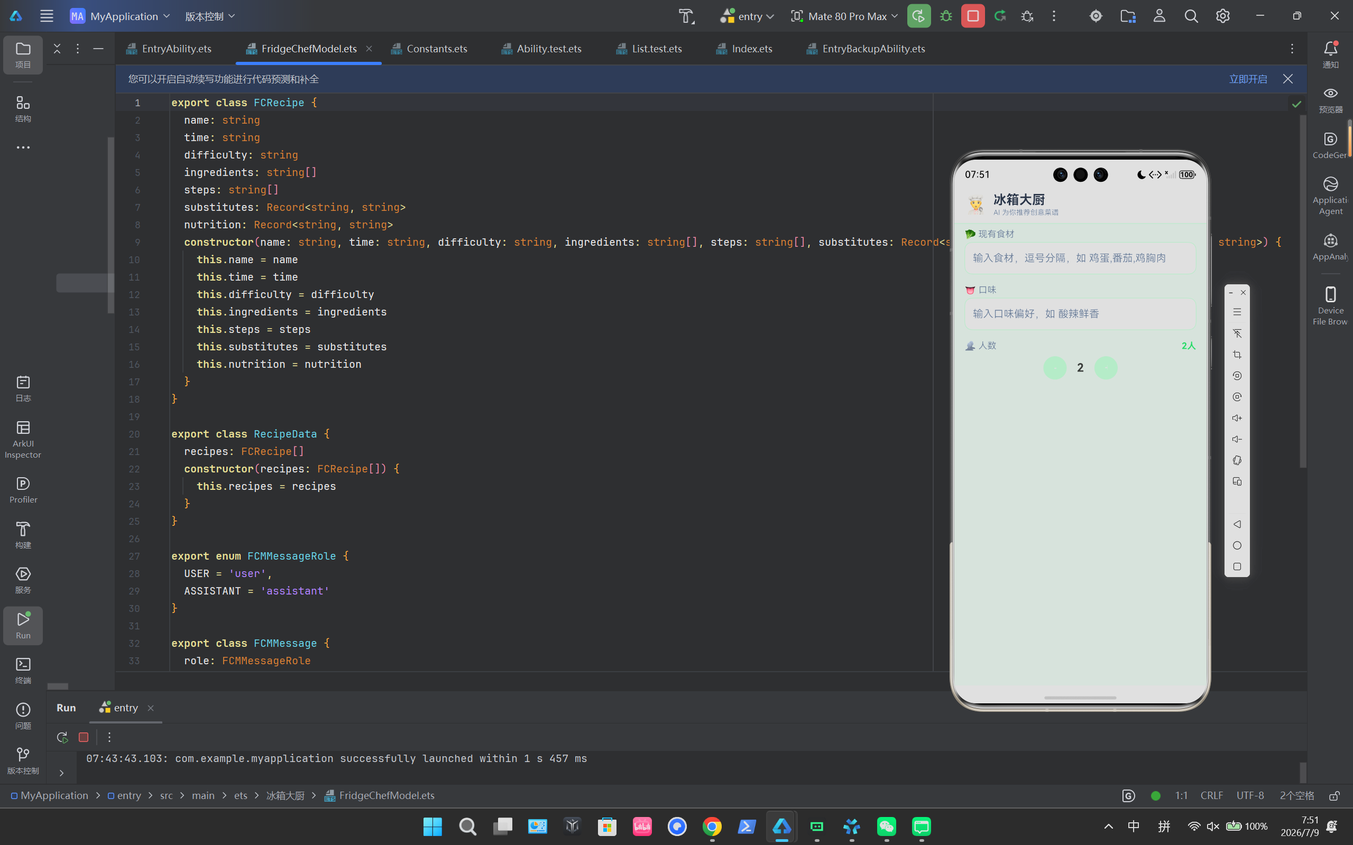Open the CodeGenie side panel
Screen dimensions: 1353x845
[1330, 145]
